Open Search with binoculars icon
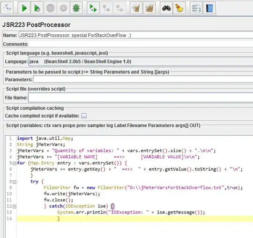The height and width of the screenshot is (238, 253). (166, 8)
